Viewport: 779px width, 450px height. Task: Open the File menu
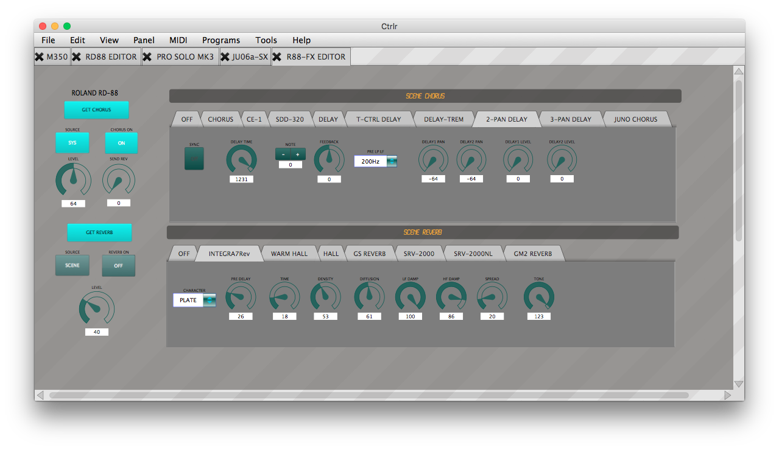pyautogui.click(x=48, y=40)
